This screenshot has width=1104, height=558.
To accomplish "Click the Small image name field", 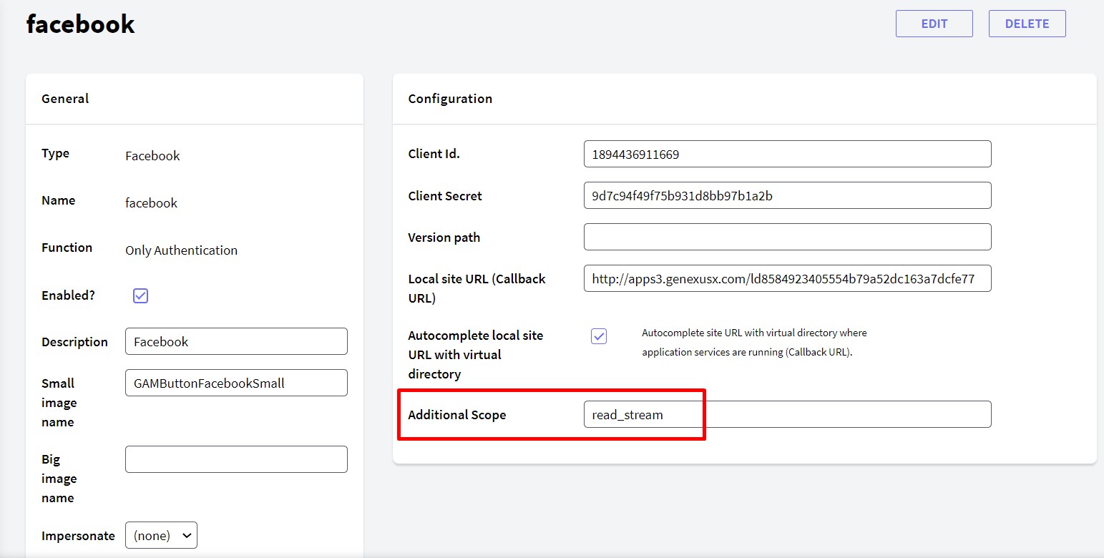I will [x=236, y=383].
